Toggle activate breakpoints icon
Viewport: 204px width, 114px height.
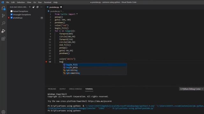pos(33,7)
